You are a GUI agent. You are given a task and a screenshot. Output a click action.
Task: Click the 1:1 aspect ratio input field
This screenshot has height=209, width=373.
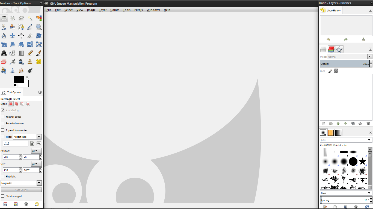pos(15,143)
